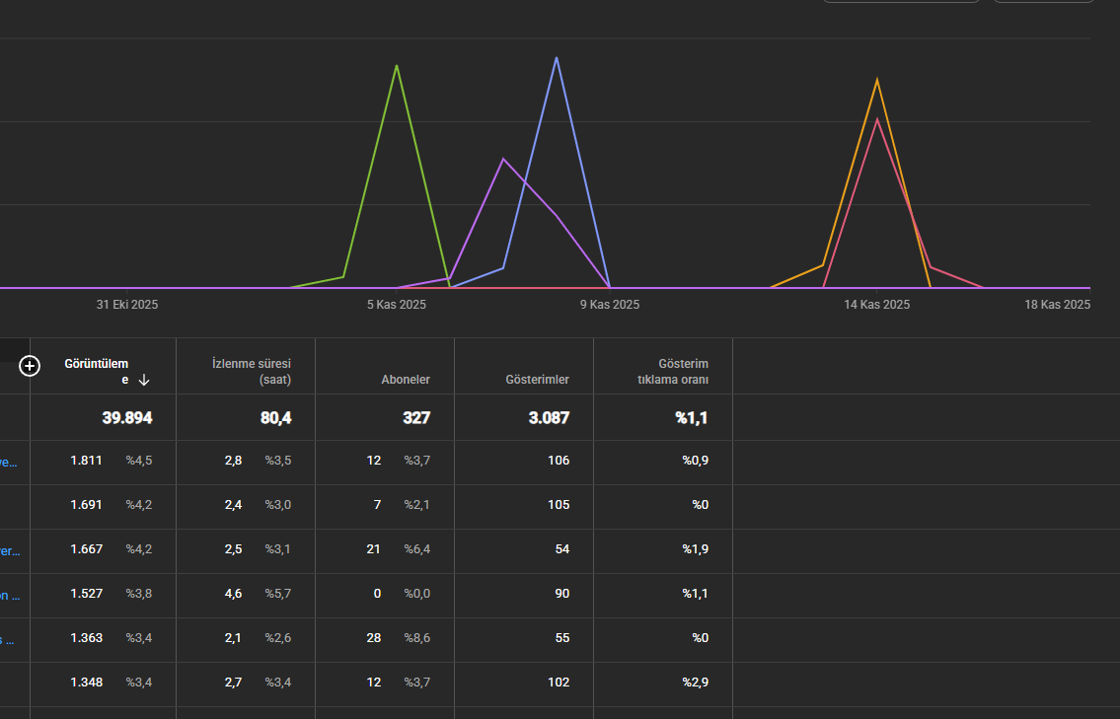Sort by İzlenme süresi (saat) column

coord(252,371)
